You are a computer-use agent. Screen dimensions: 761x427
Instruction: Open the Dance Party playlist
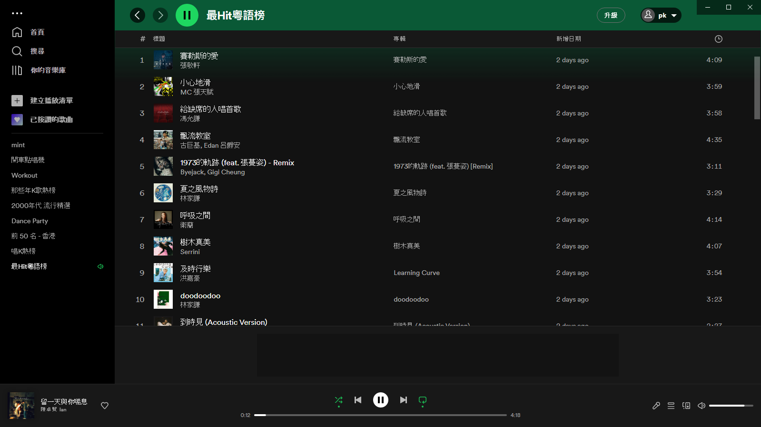click(x=30, y=221)
